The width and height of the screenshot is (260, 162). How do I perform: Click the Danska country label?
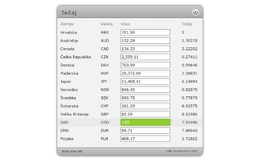pos(67,65)
